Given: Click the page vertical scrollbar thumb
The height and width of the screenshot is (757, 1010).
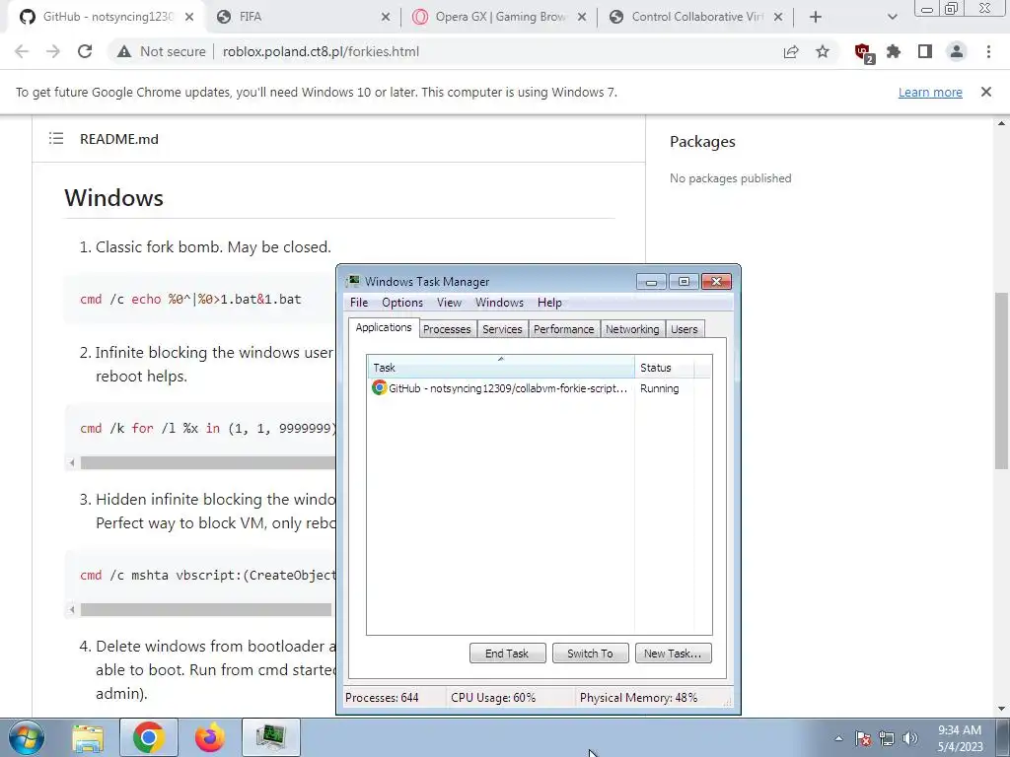Looking at the screenshot, I should [x=1002, y=383].
